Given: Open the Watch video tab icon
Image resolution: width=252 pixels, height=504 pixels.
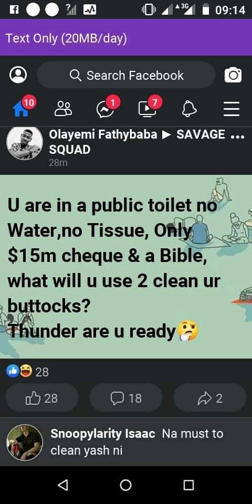Looking at the screenshot, I should click(x=147, y=109).
